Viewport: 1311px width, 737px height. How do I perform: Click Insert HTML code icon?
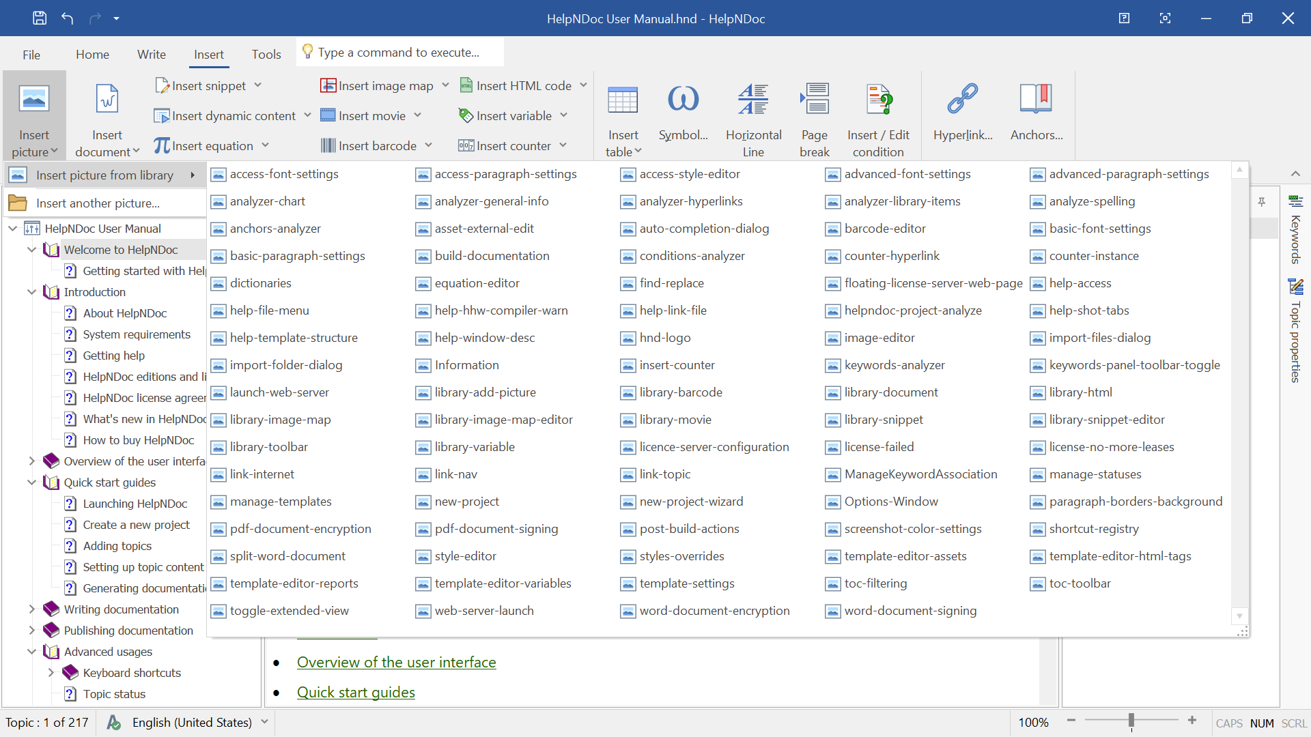tap(466, 85)
